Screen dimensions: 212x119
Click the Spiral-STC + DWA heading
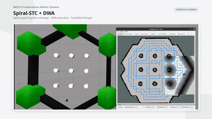pos(34,13)
